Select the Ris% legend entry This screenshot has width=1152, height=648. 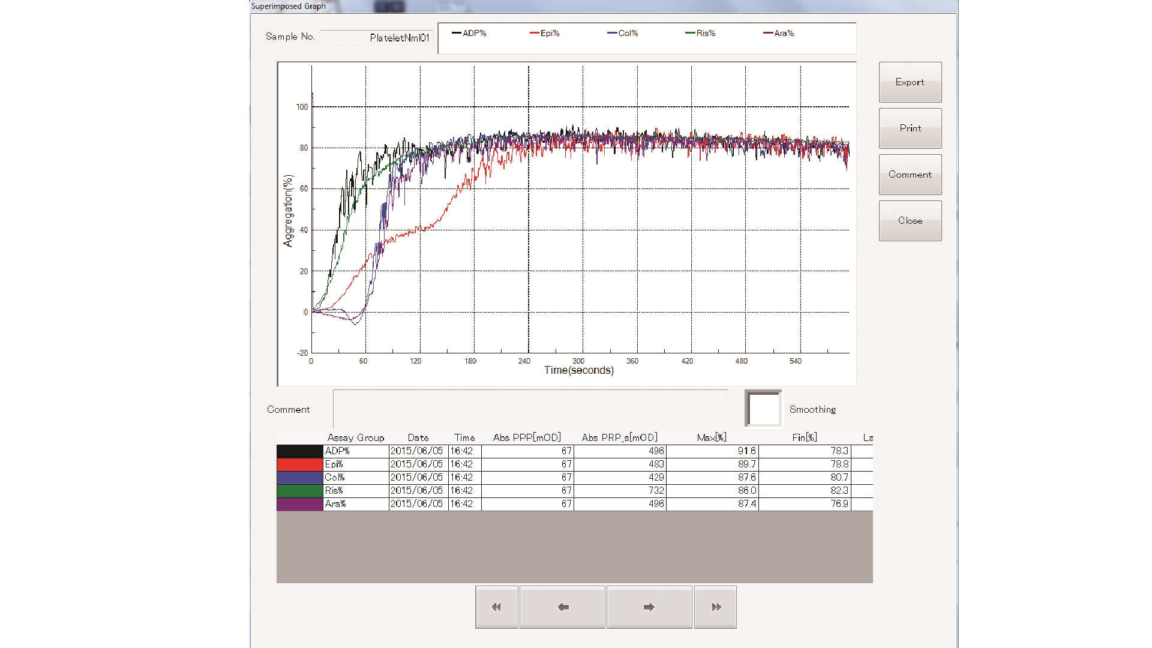tap(701, 33)
